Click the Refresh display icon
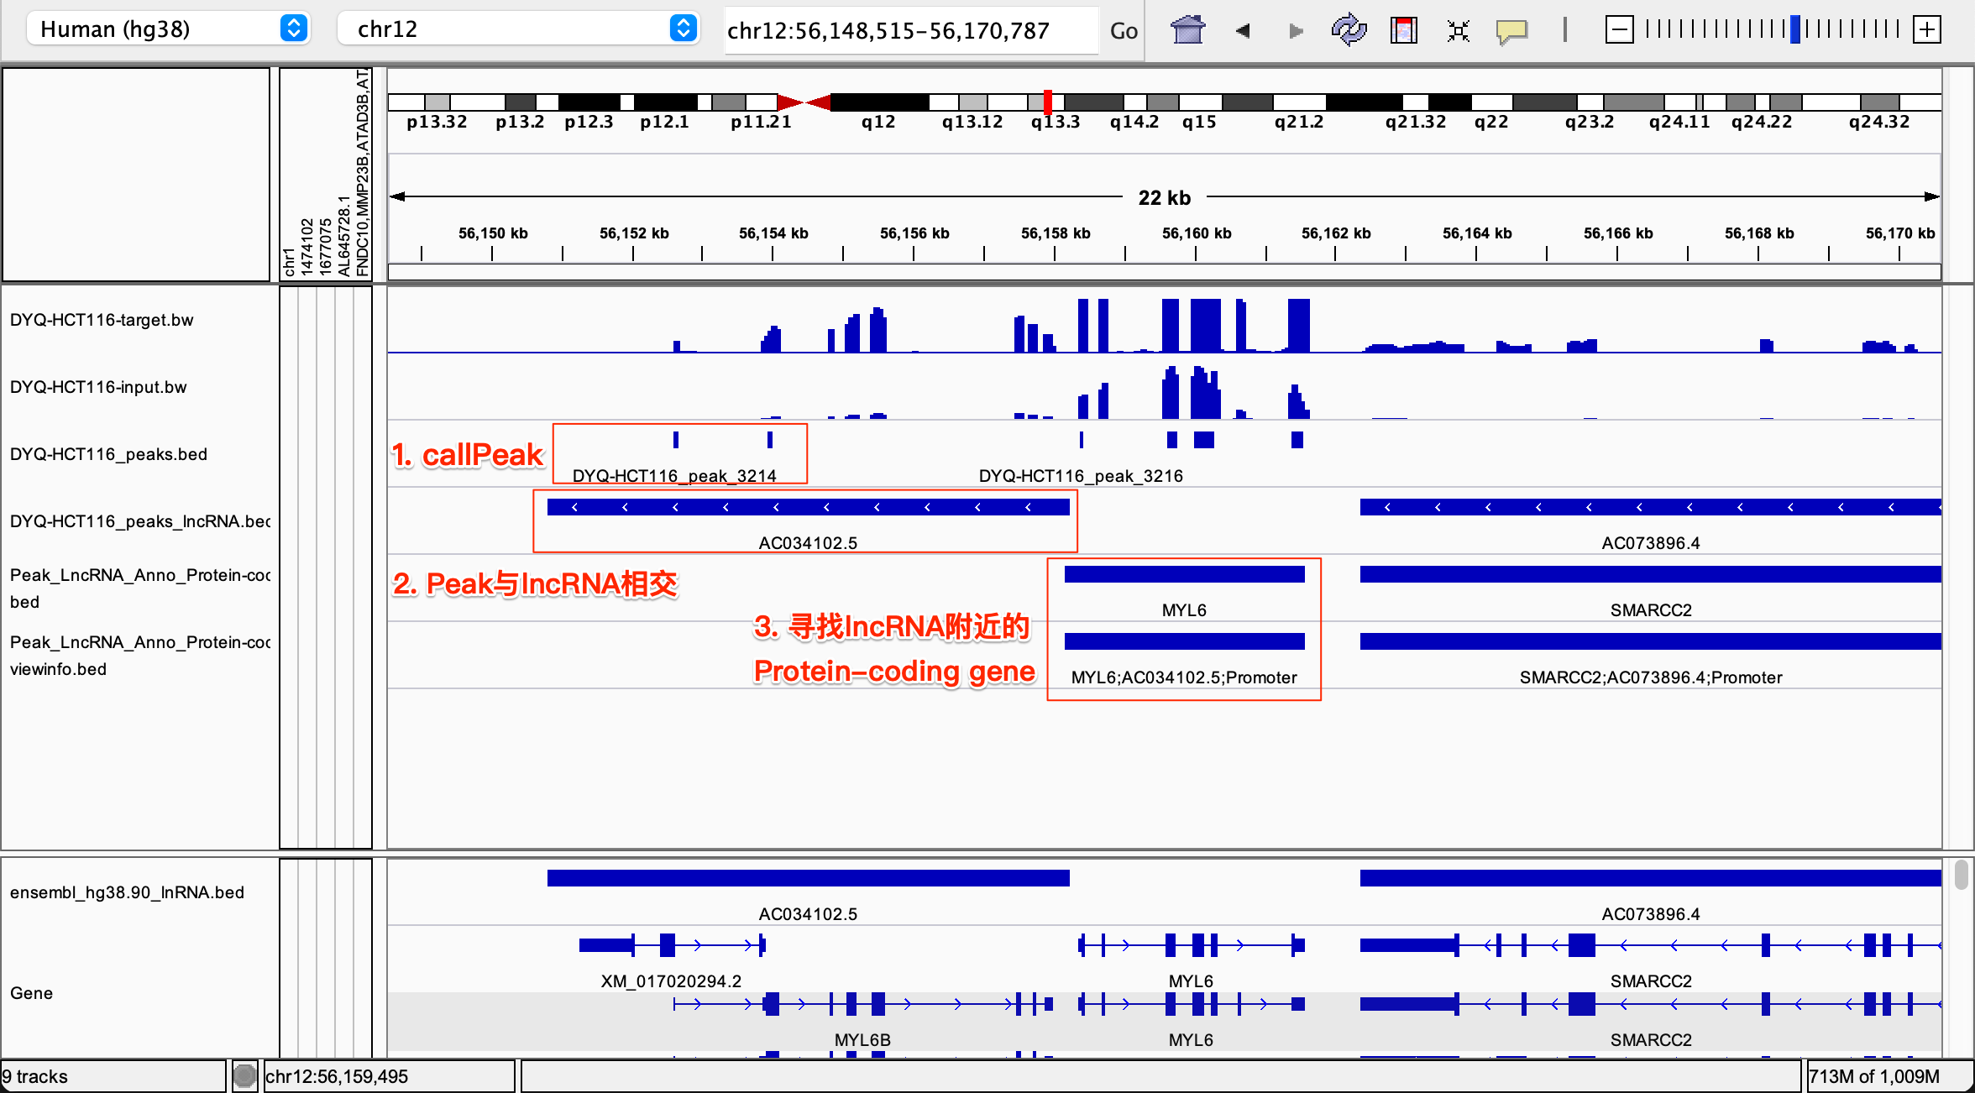The image size is (1975, 1093). (1349, 30)
